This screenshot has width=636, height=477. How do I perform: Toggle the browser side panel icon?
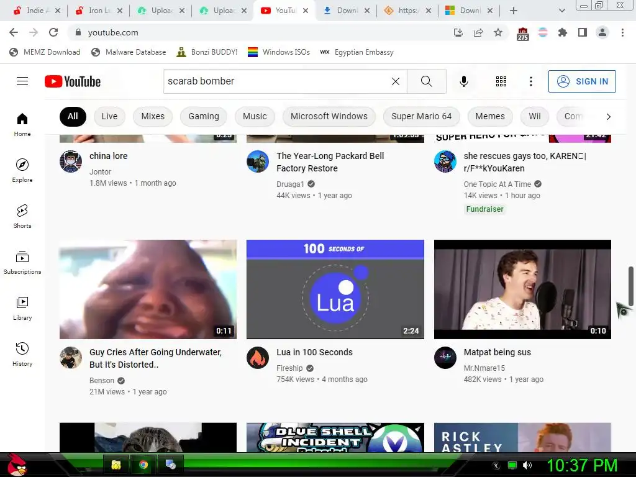click(583, 32)
